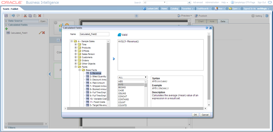Click OK in Calculated Fields dialog
Image resolution: width=273 pixels, height=132 pixels.
[x=195, y=115]
